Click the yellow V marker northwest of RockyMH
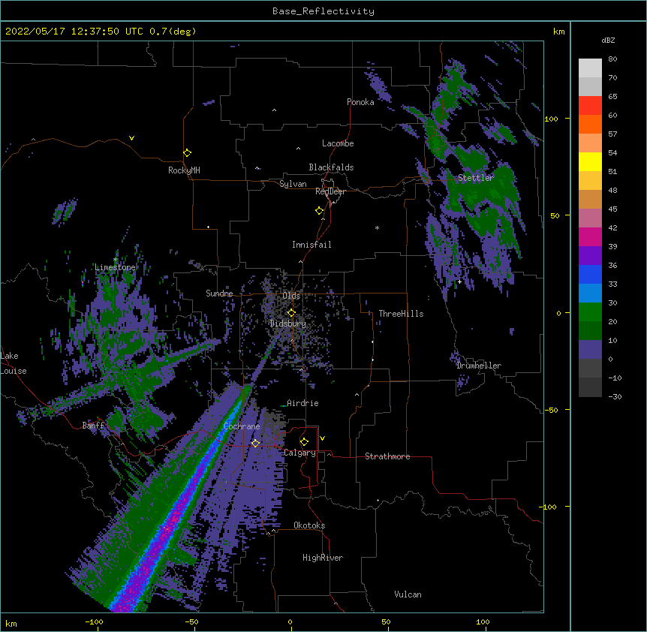Screen dimensions: 647x632 click(x=131, y=138)
